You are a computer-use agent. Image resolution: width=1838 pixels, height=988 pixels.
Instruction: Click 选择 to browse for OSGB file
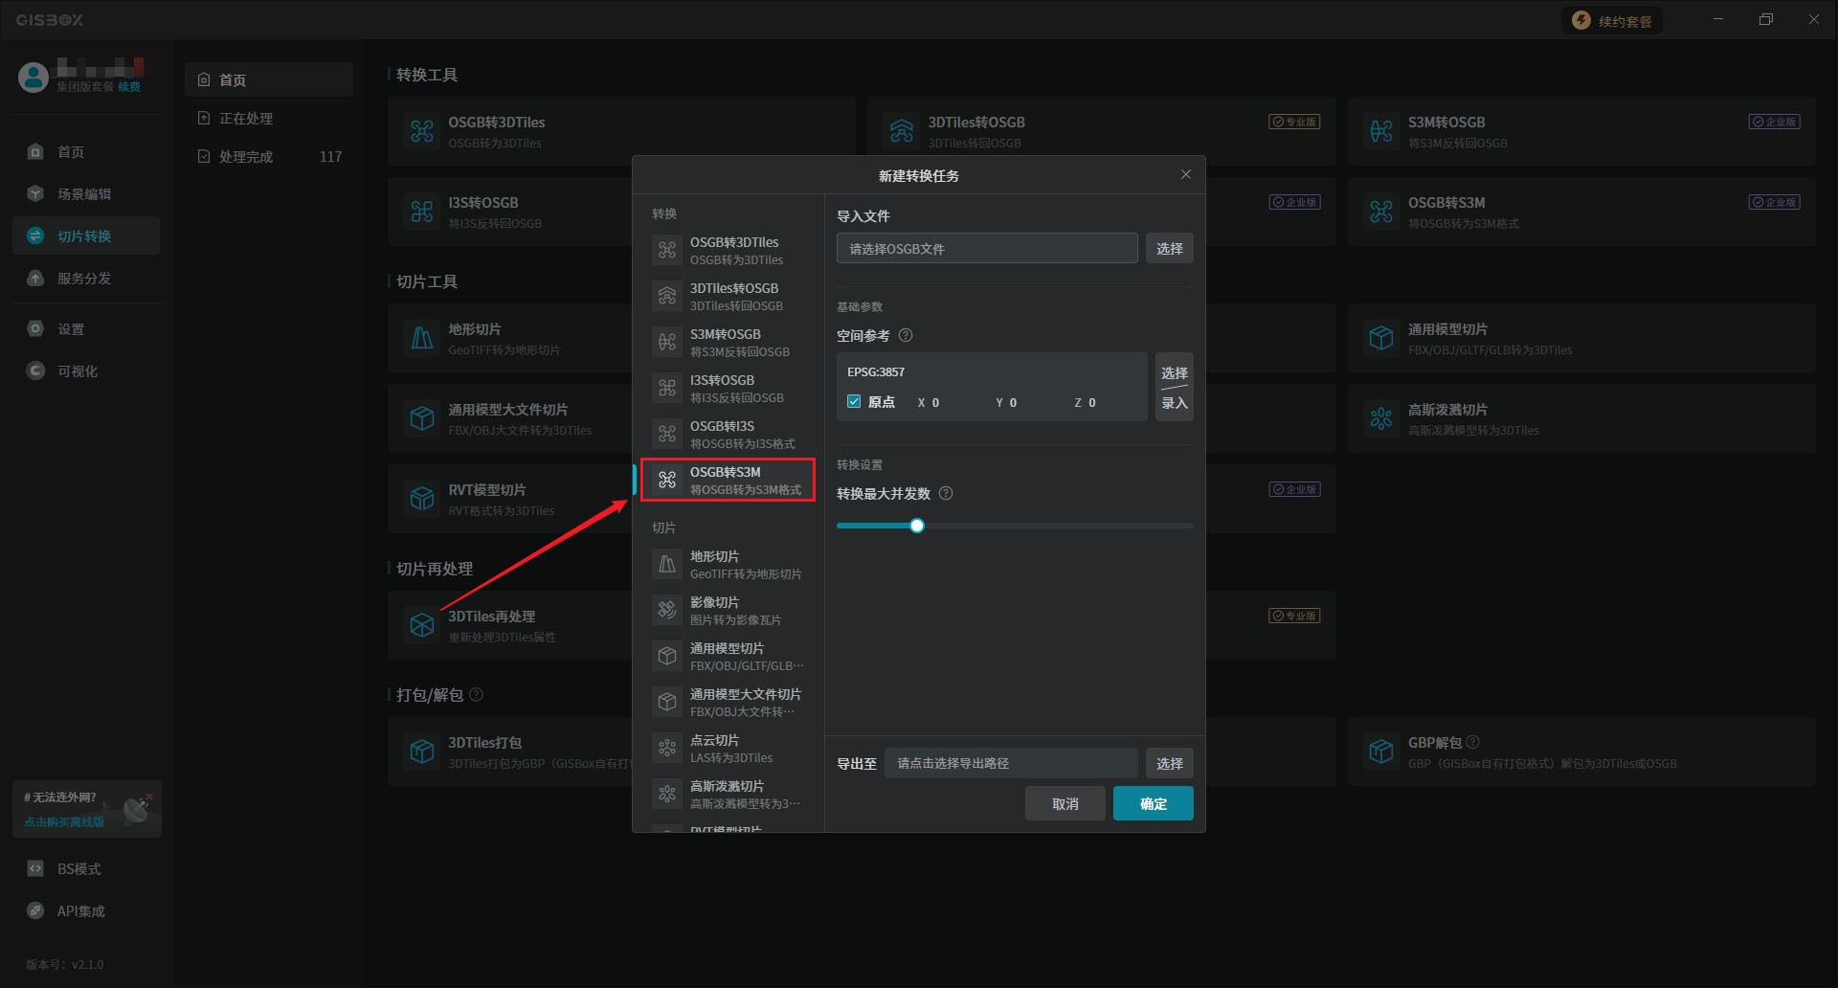(1169, 249)
